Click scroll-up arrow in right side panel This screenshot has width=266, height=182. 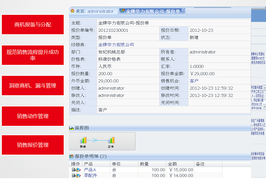click(265, 88)
